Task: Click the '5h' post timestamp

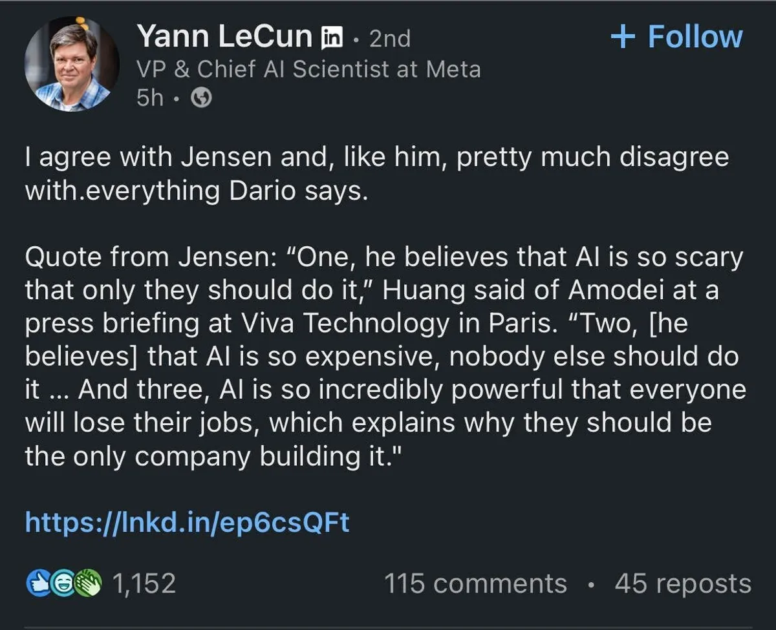Action: pyautogui.click(x=149, y=98)
